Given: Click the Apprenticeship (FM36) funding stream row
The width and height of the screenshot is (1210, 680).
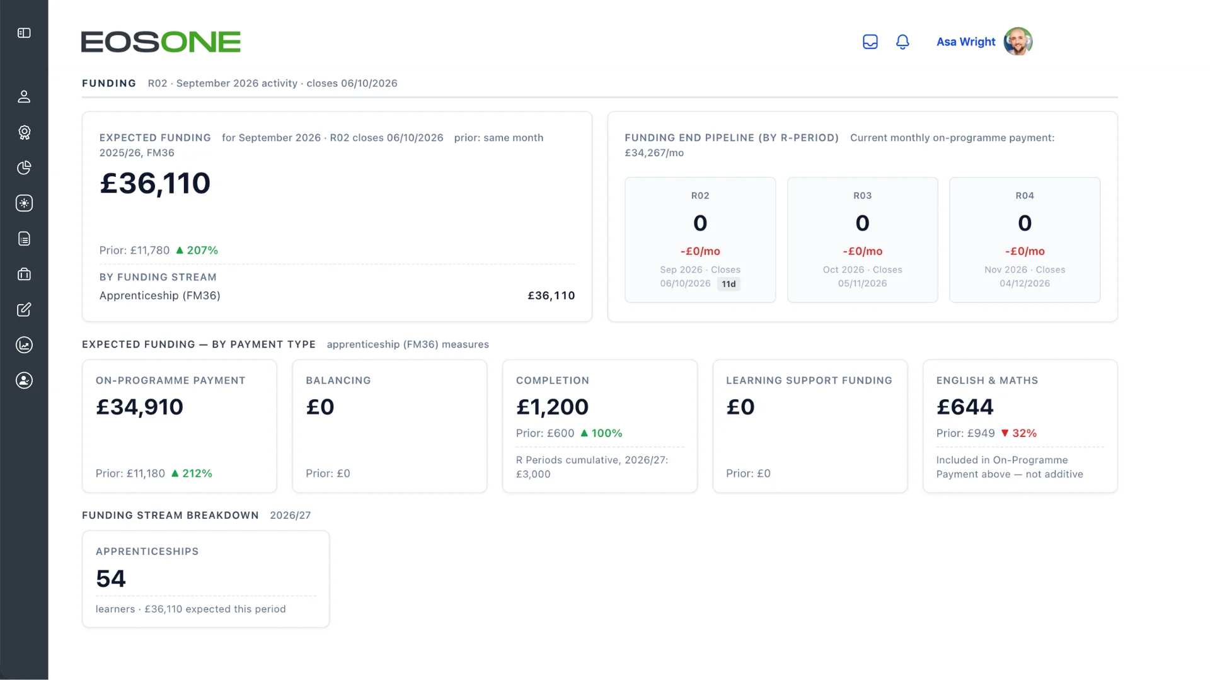Looking at the screenshot, I should click(x=337, y=296).
